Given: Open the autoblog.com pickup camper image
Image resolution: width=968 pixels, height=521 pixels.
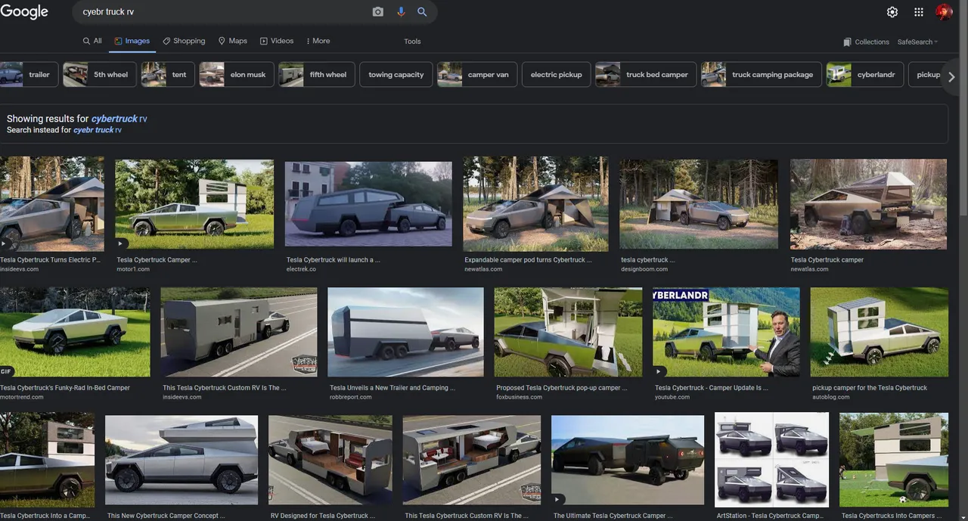Looking at the screenshot, I should pyautogui.click(x=879, y=332).
